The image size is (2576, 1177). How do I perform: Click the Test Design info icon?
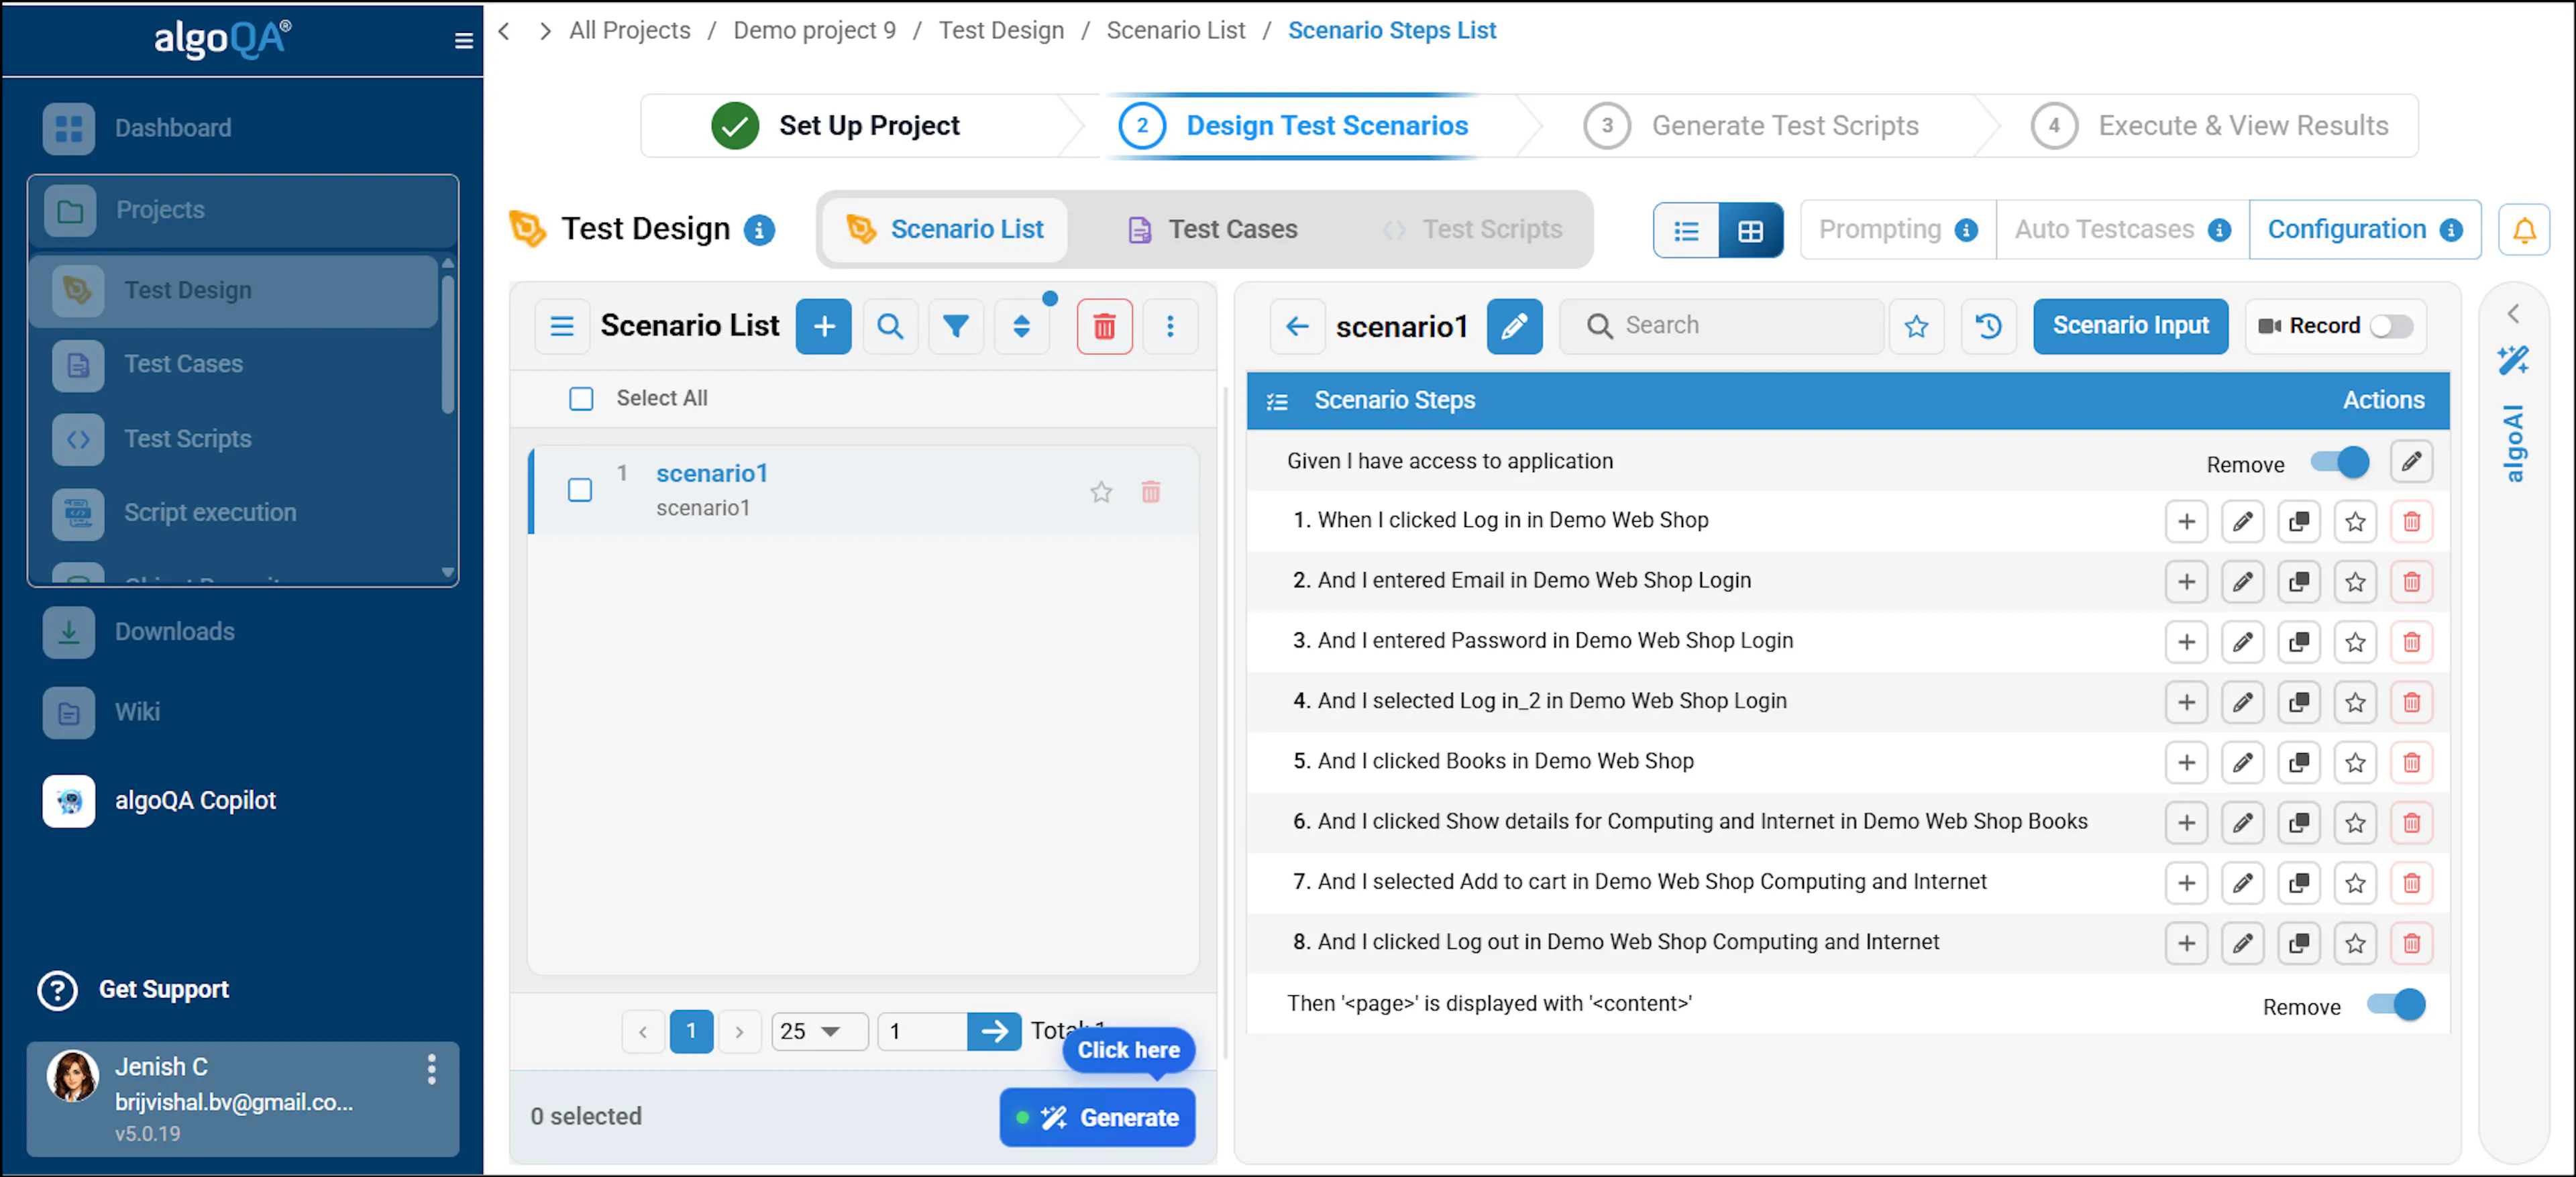pyautogui.click(x=759, y=230)
